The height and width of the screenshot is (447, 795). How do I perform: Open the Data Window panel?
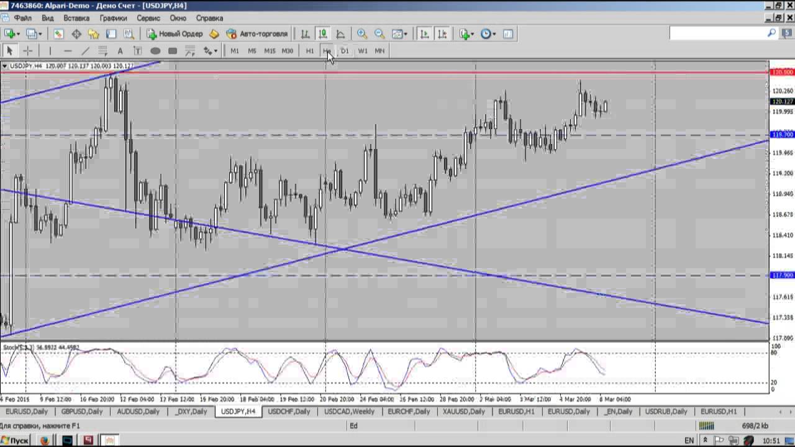coord(76,34)
